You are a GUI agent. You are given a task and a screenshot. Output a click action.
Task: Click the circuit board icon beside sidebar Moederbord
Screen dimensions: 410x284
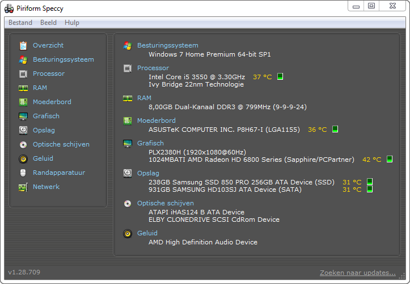[23, 102]
